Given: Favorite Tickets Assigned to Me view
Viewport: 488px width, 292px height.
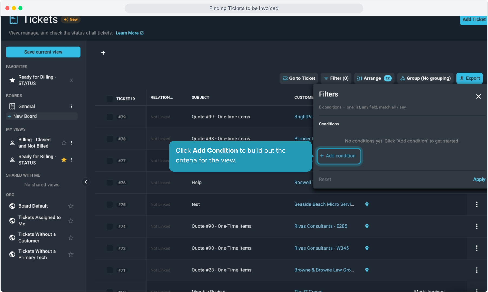Looking at the screenshot, I should click(71, 221).
